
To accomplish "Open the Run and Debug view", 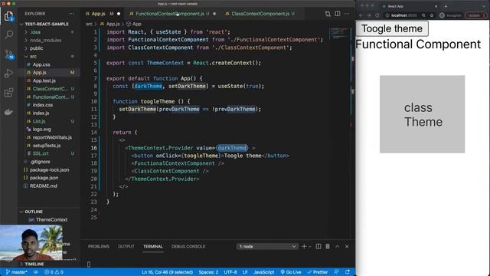I will tap(8, 74).
